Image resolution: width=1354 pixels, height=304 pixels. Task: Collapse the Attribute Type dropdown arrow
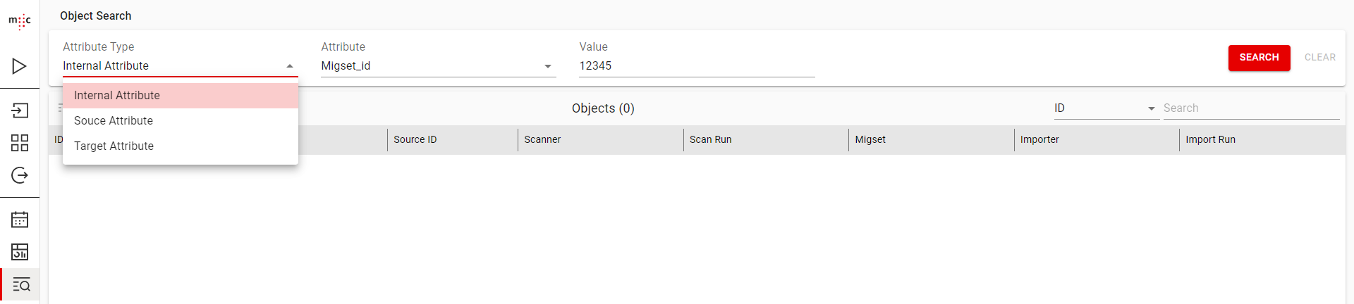point(290,66)
